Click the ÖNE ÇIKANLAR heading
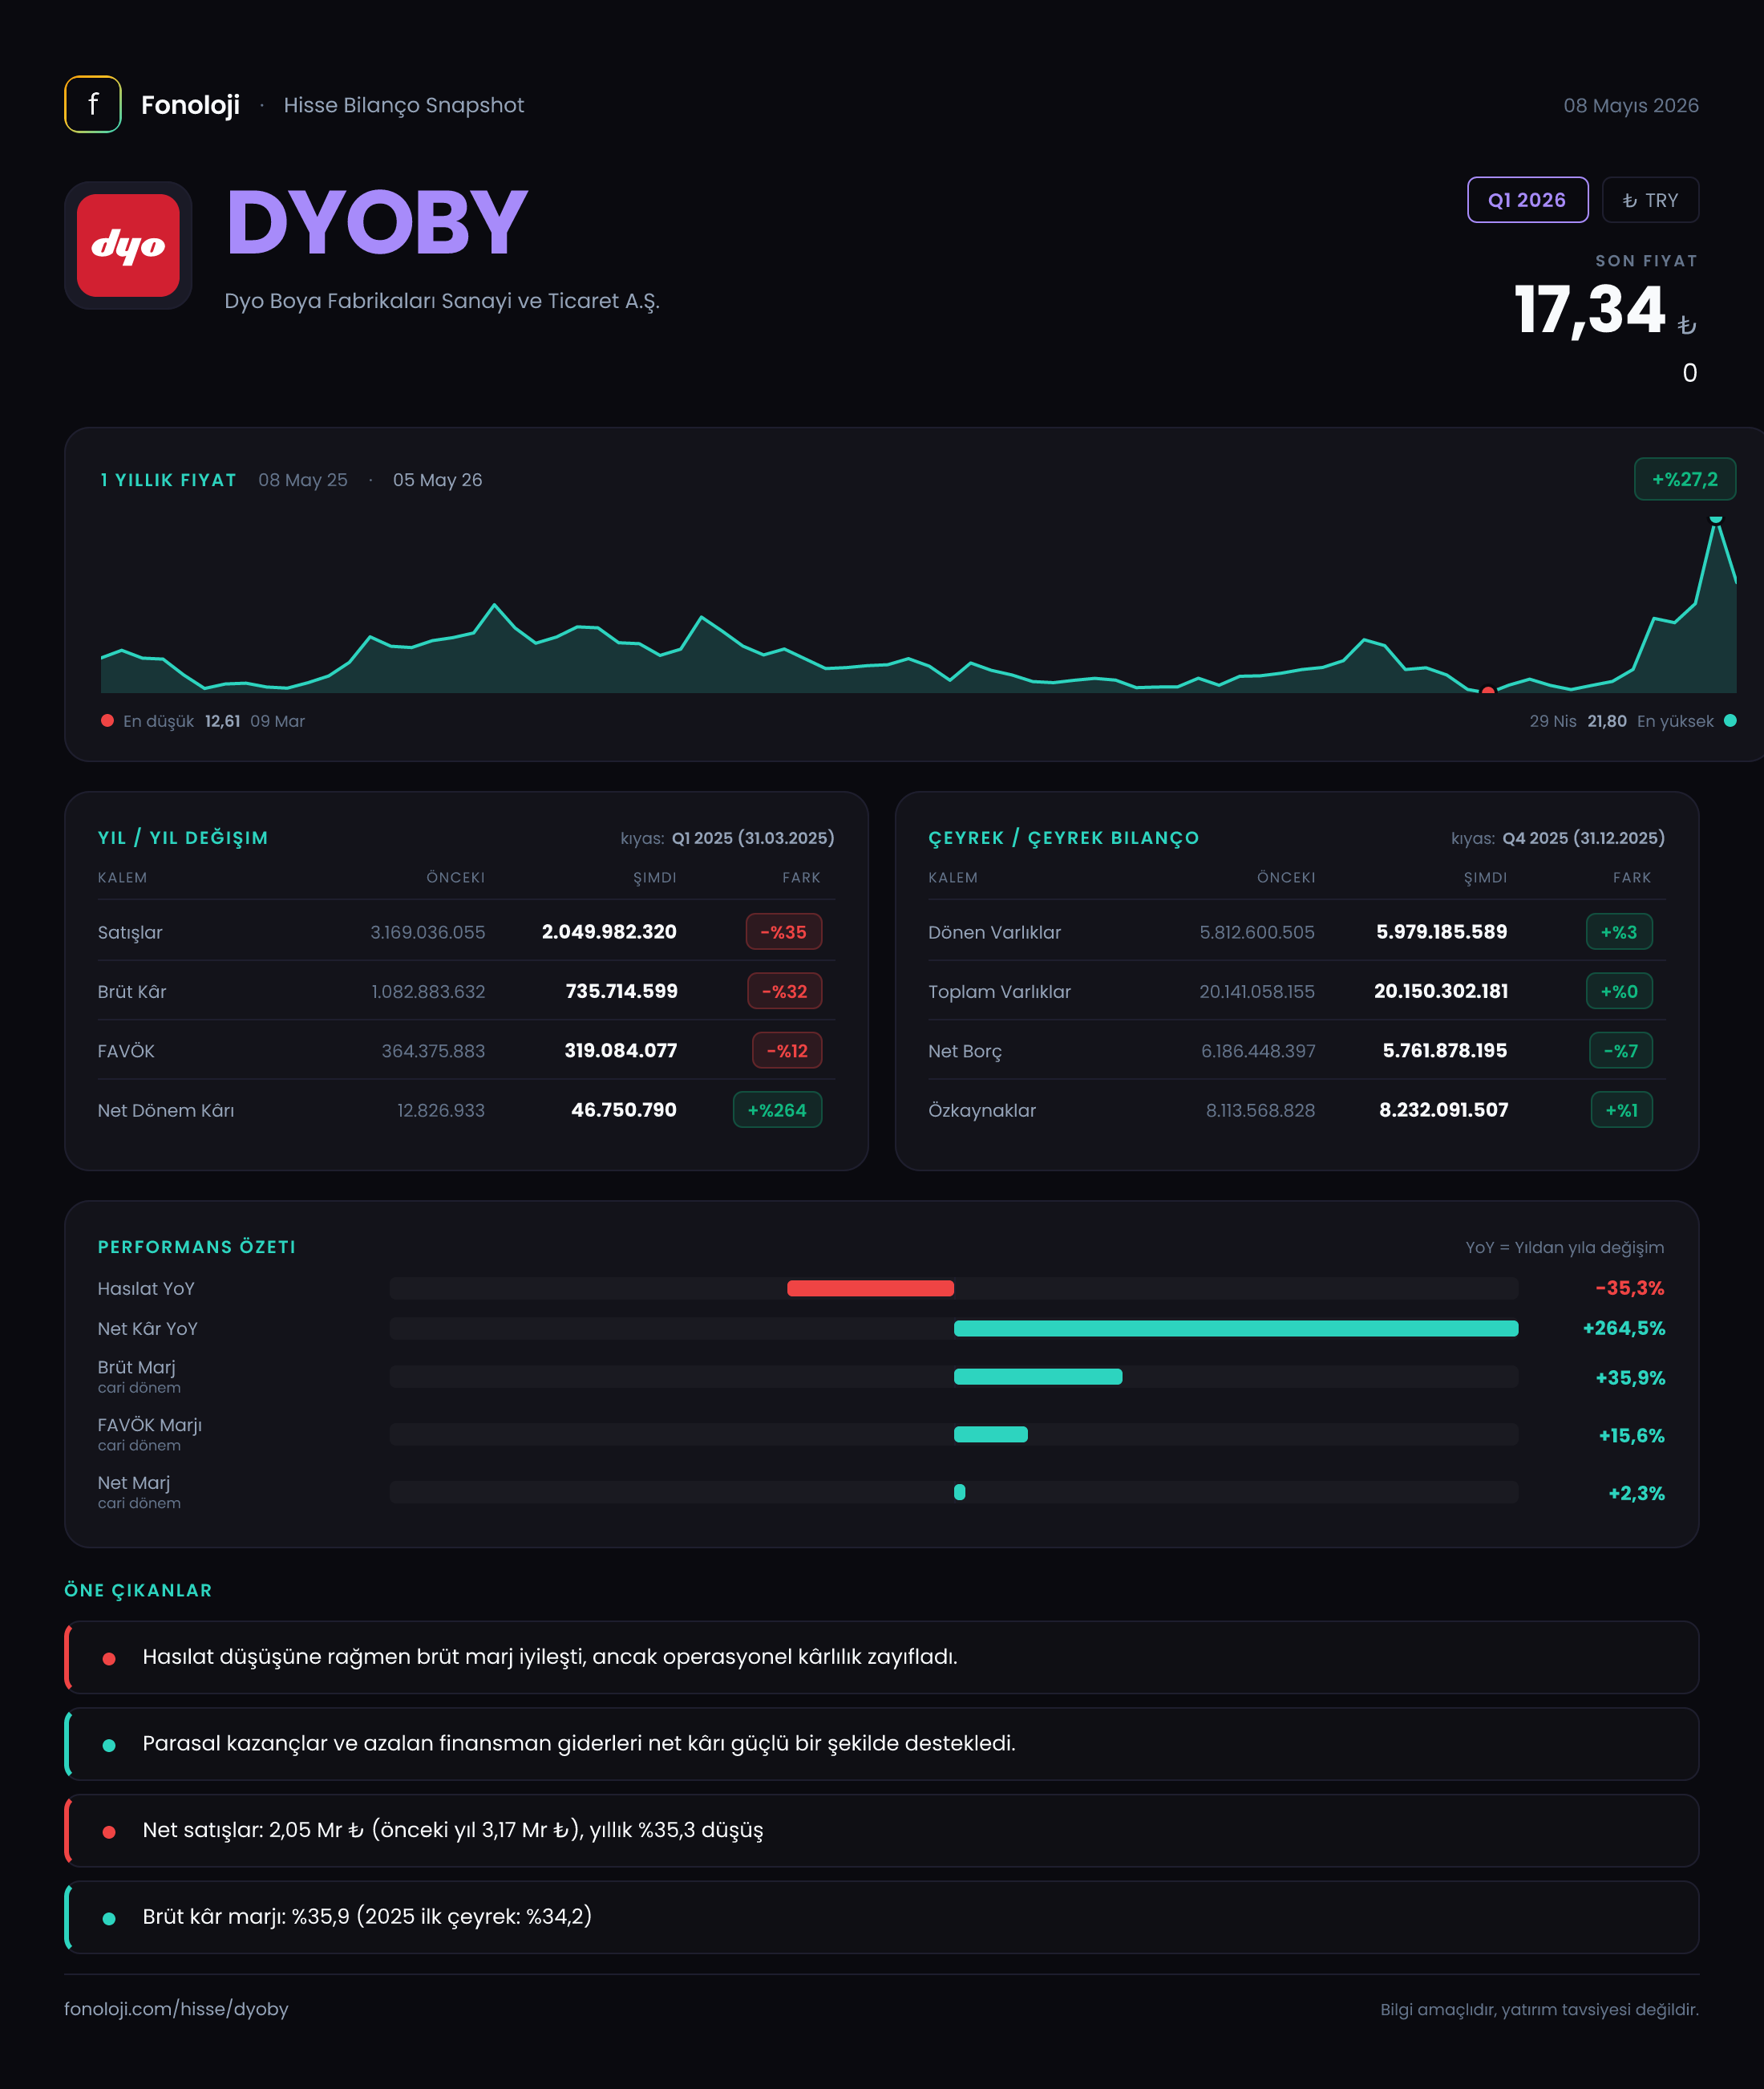Screen dimensions: 1764x2089 click(x=138, y=1591)
